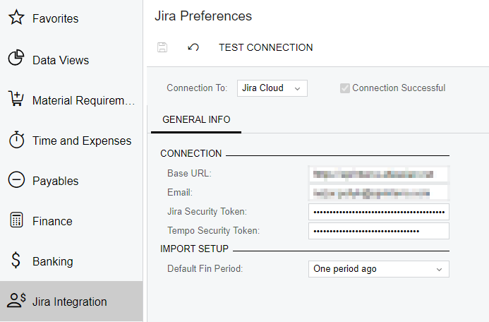
Task: Click the Default Fin Period label
Action: 205,268
